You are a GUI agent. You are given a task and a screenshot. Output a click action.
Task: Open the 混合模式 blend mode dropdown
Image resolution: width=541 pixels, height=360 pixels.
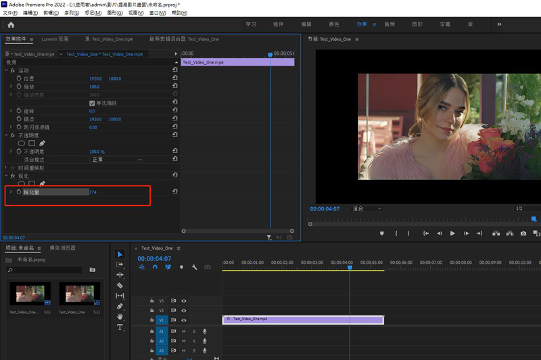pyautogui.click(x=116, y=160)
